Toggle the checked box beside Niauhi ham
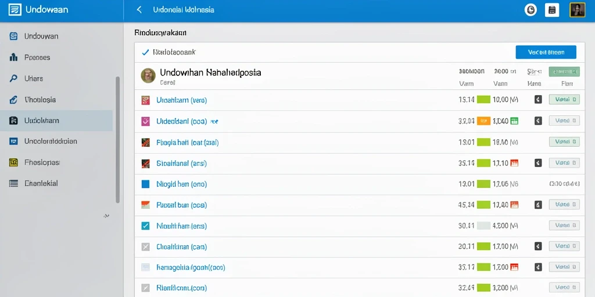The width and height of the screenshot is (595, 297). [145, 226]
